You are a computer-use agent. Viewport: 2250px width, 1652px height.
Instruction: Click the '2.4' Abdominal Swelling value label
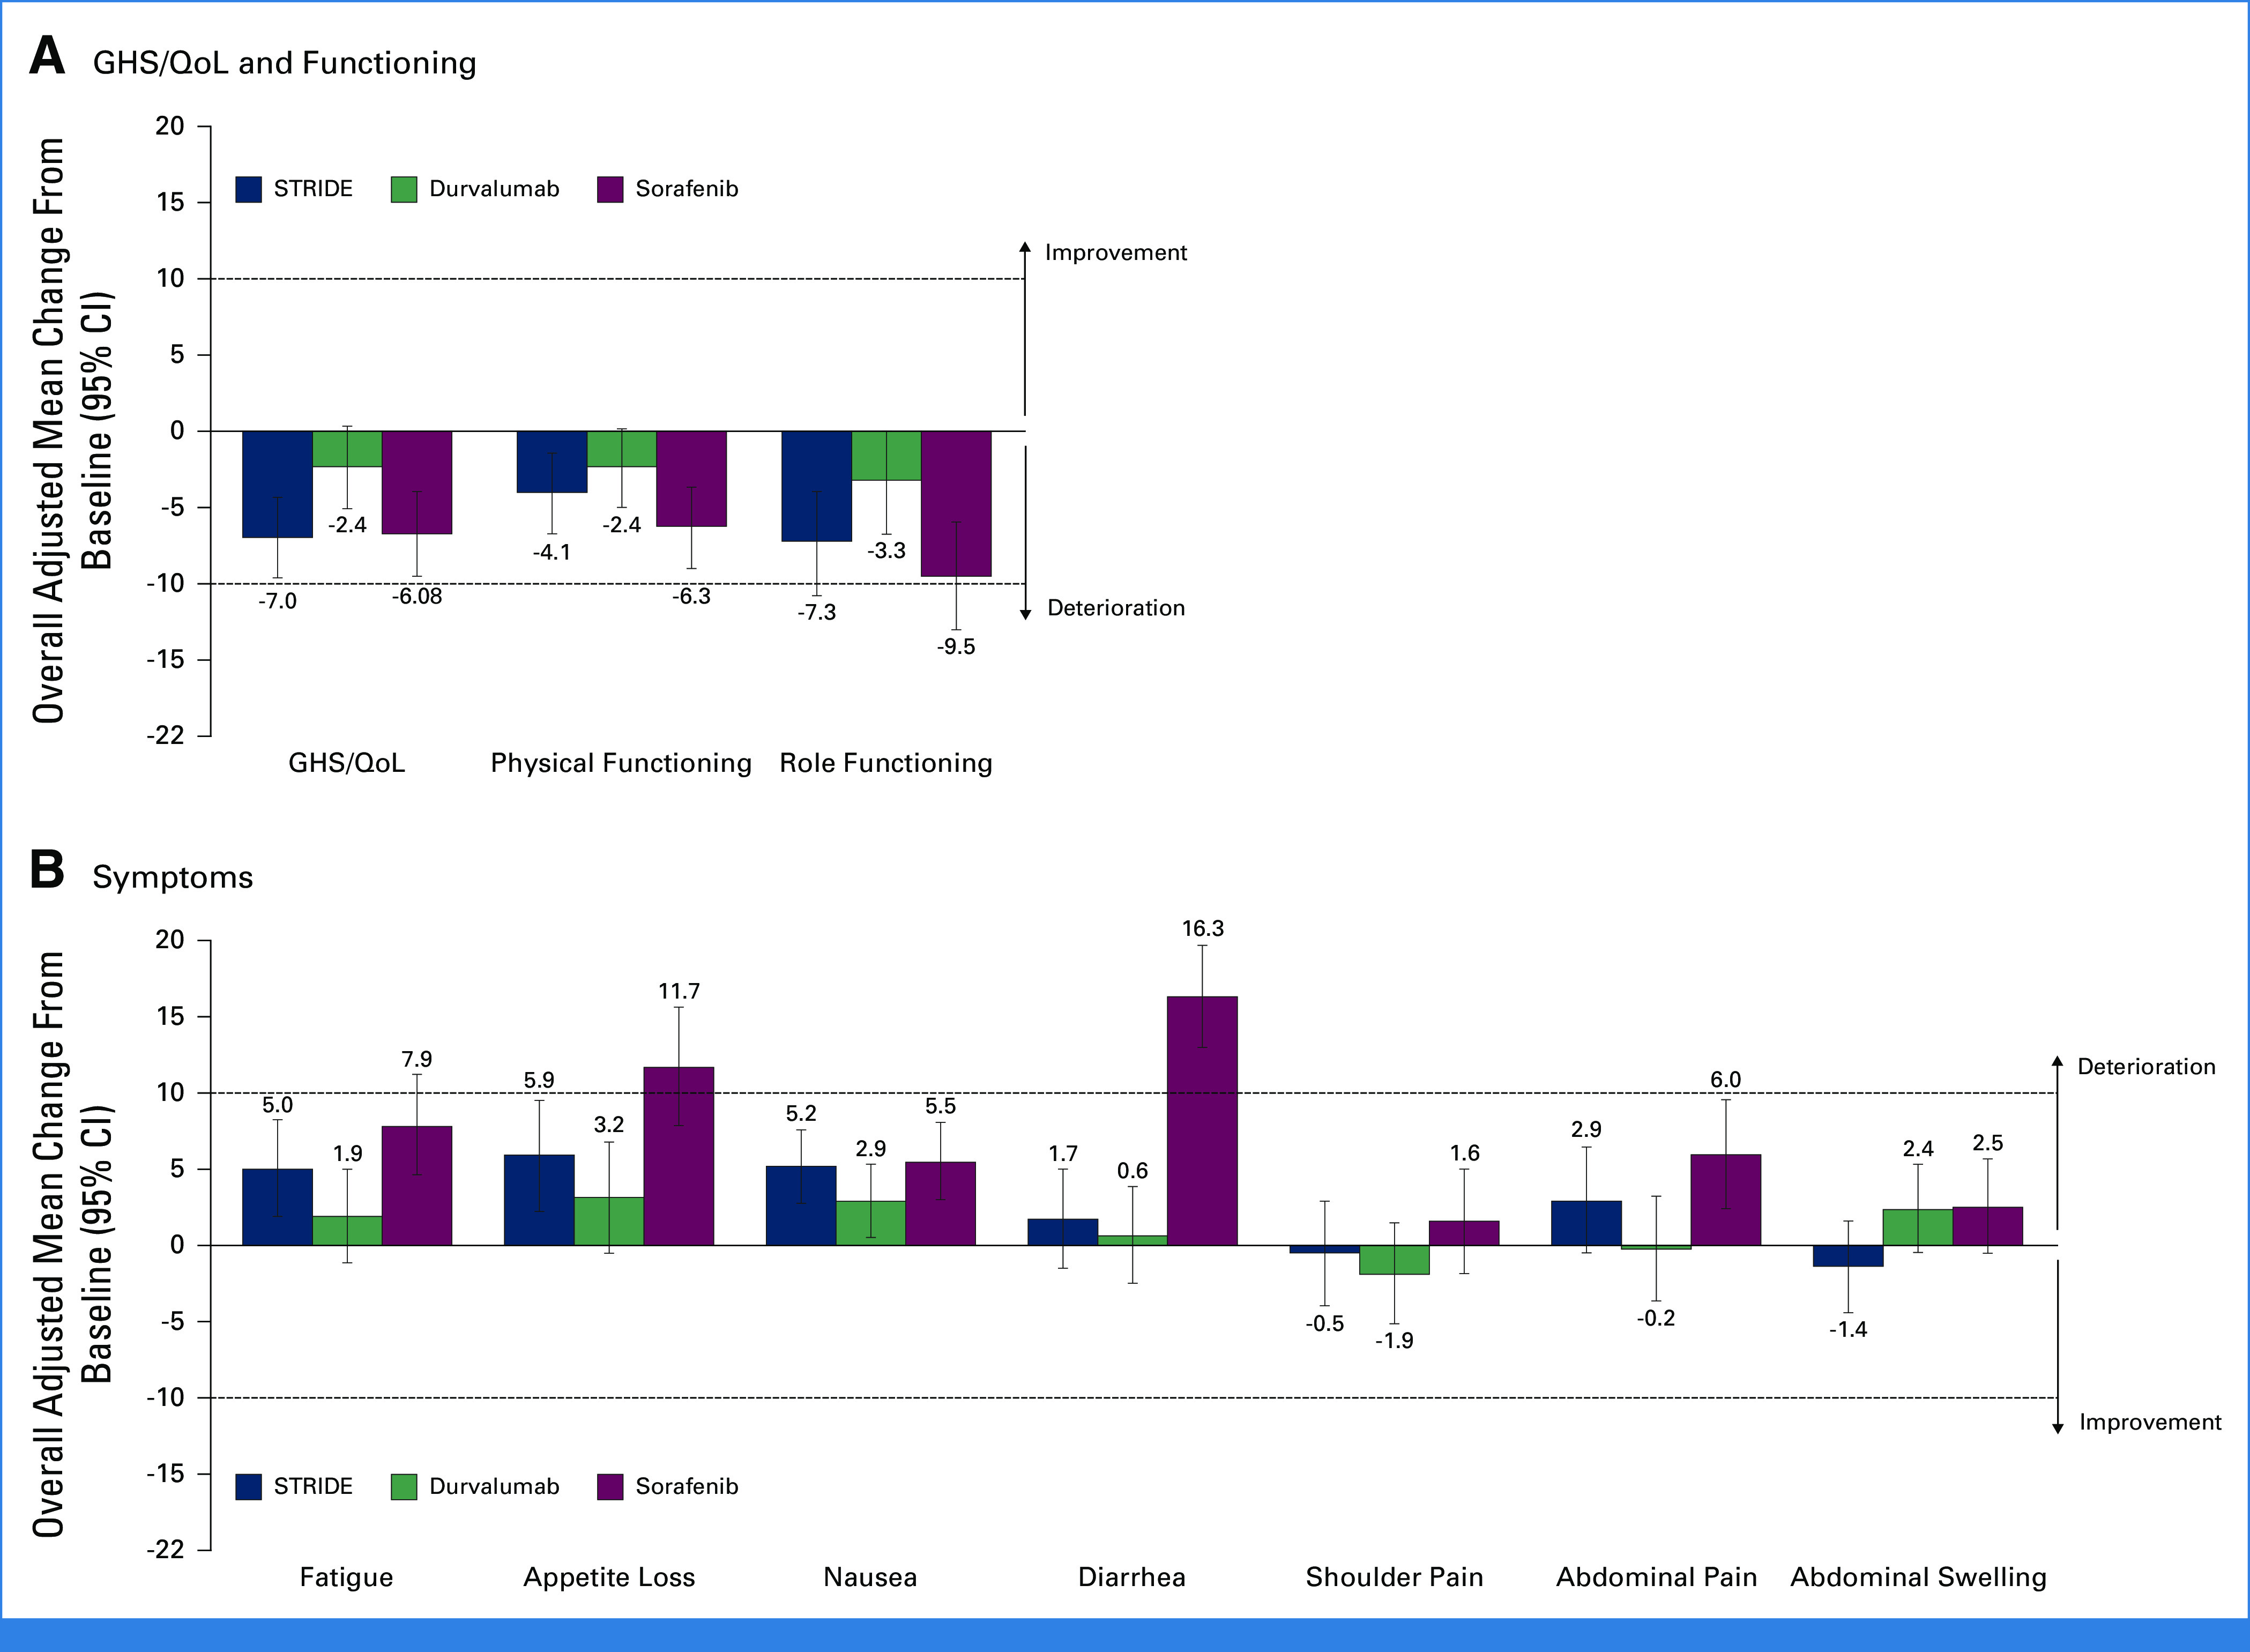(1918, 1149)
